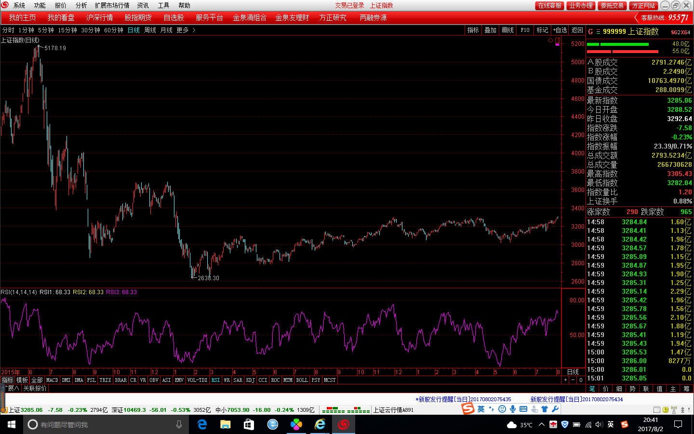Click the taskbar volume speaker icon
694x434 pixels.
pyautogui.click(x=599, y=424)
